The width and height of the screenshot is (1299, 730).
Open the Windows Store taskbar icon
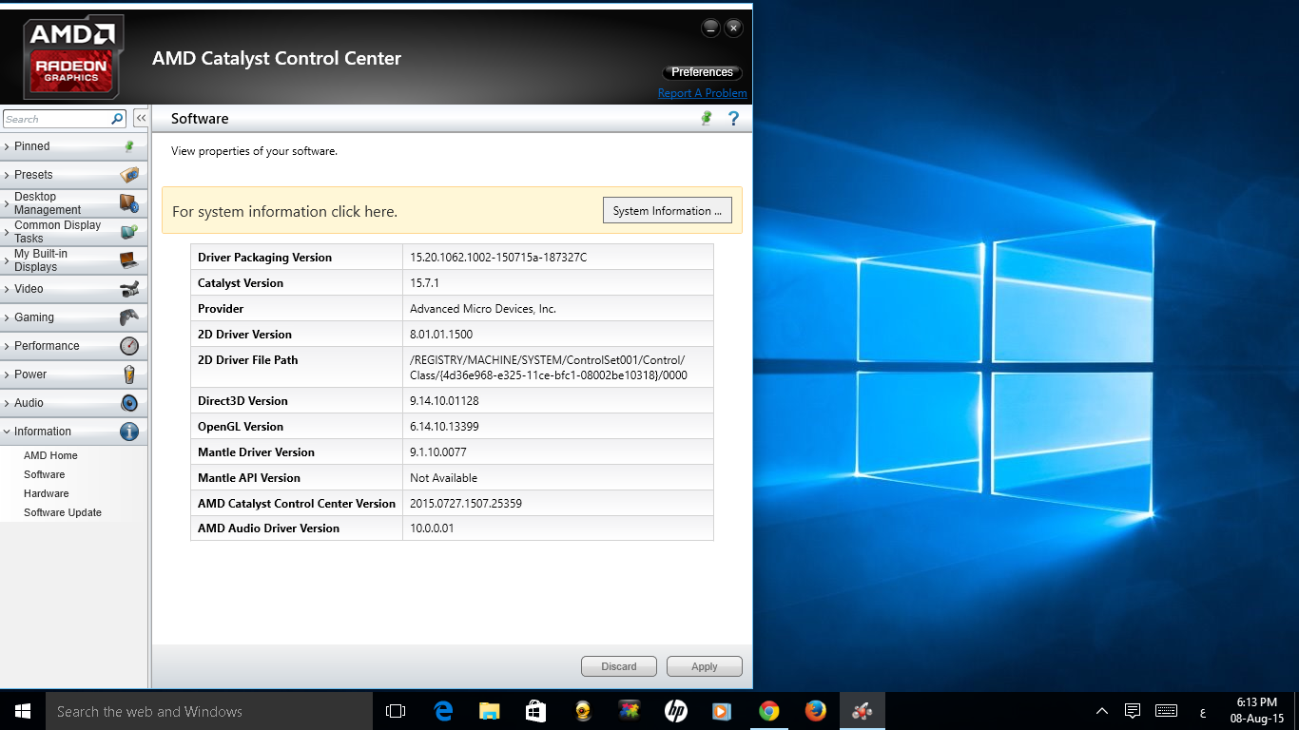536,711
